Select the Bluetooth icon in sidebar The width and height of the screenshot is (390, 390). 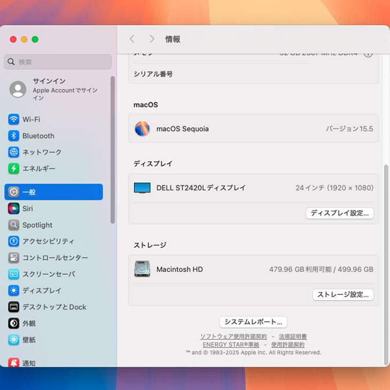14,136
